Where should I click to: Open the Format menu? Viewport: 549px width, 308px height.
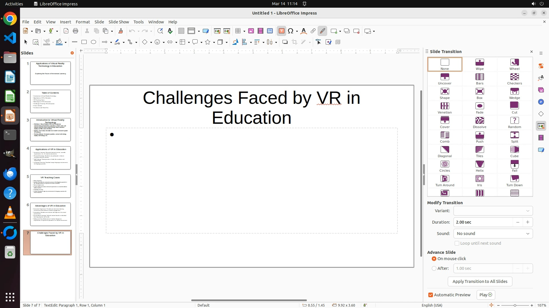pos(83,22)
